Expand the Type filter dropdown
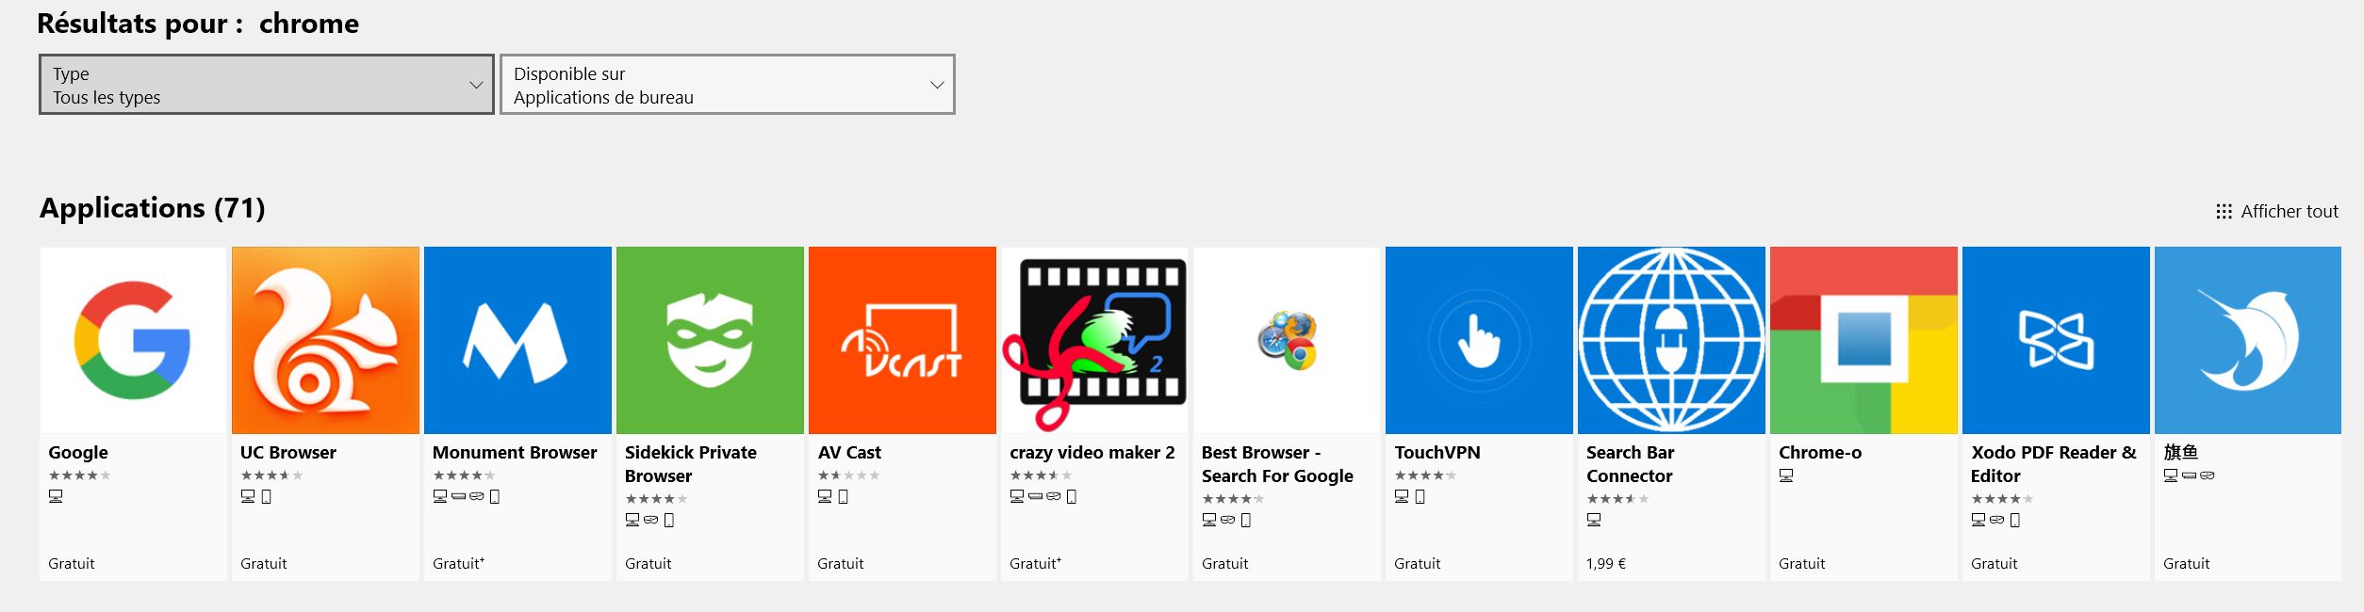Viewport: 2364px width, 612px height. tap(267, 85)
